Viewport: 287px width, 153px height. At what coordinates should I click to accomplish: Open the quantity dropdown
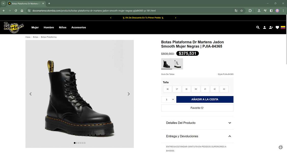(168, 100)
